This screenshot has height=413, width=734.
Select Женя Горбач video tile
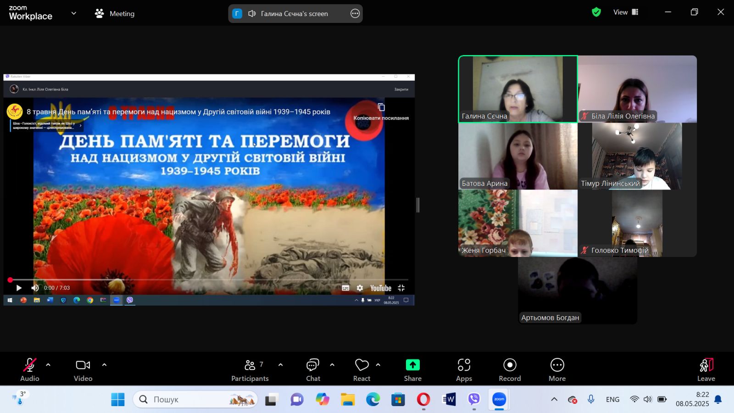click(x=518, y=223)
